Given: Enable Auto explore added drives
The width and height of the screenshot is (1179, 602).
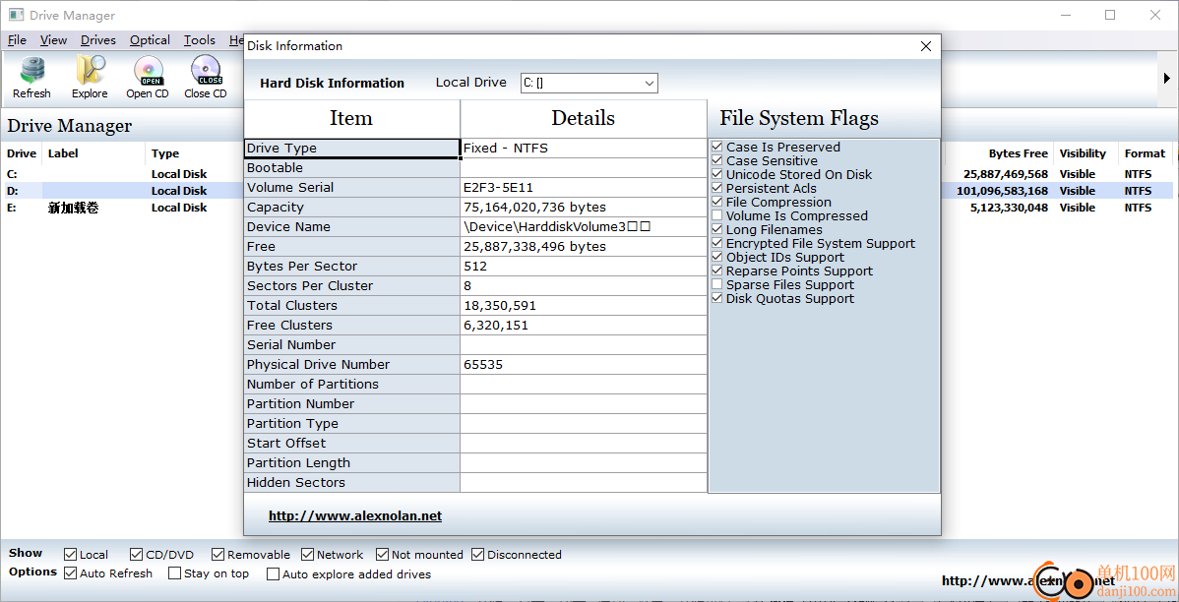Looking at the screenshot, I should 274,574.
